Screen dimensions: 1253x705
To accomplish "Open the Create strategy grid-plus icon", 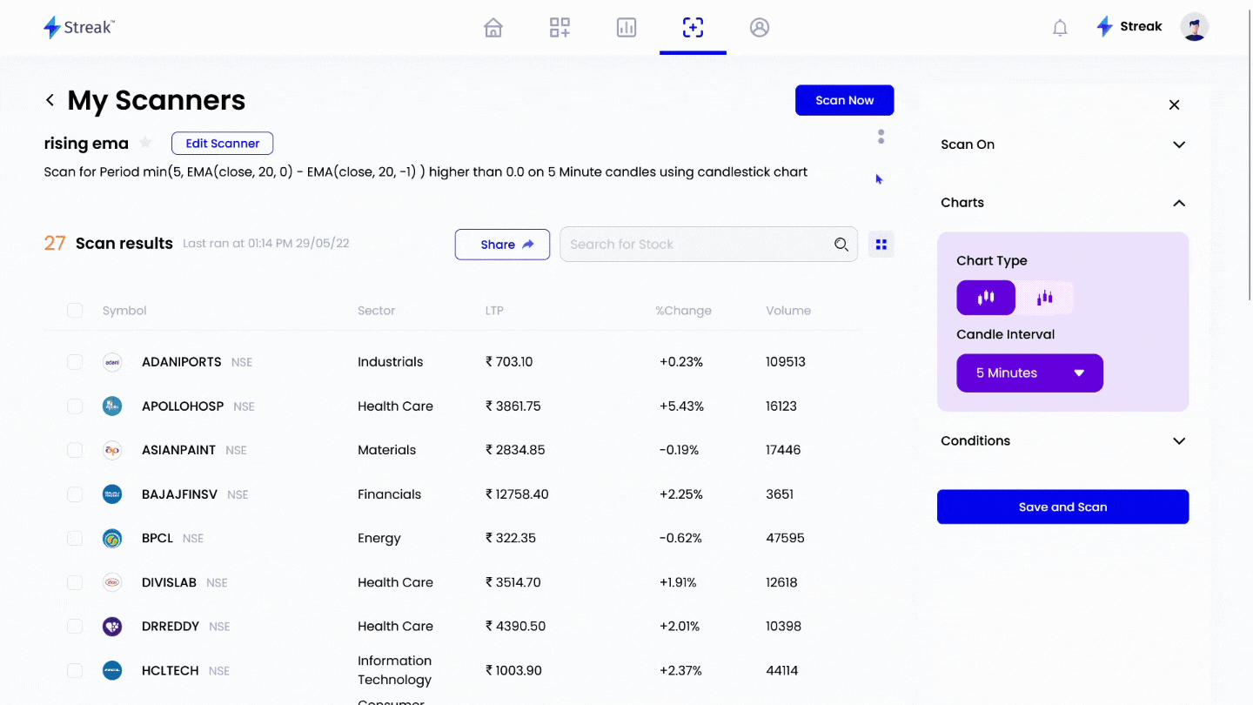I will coord(559,28).
